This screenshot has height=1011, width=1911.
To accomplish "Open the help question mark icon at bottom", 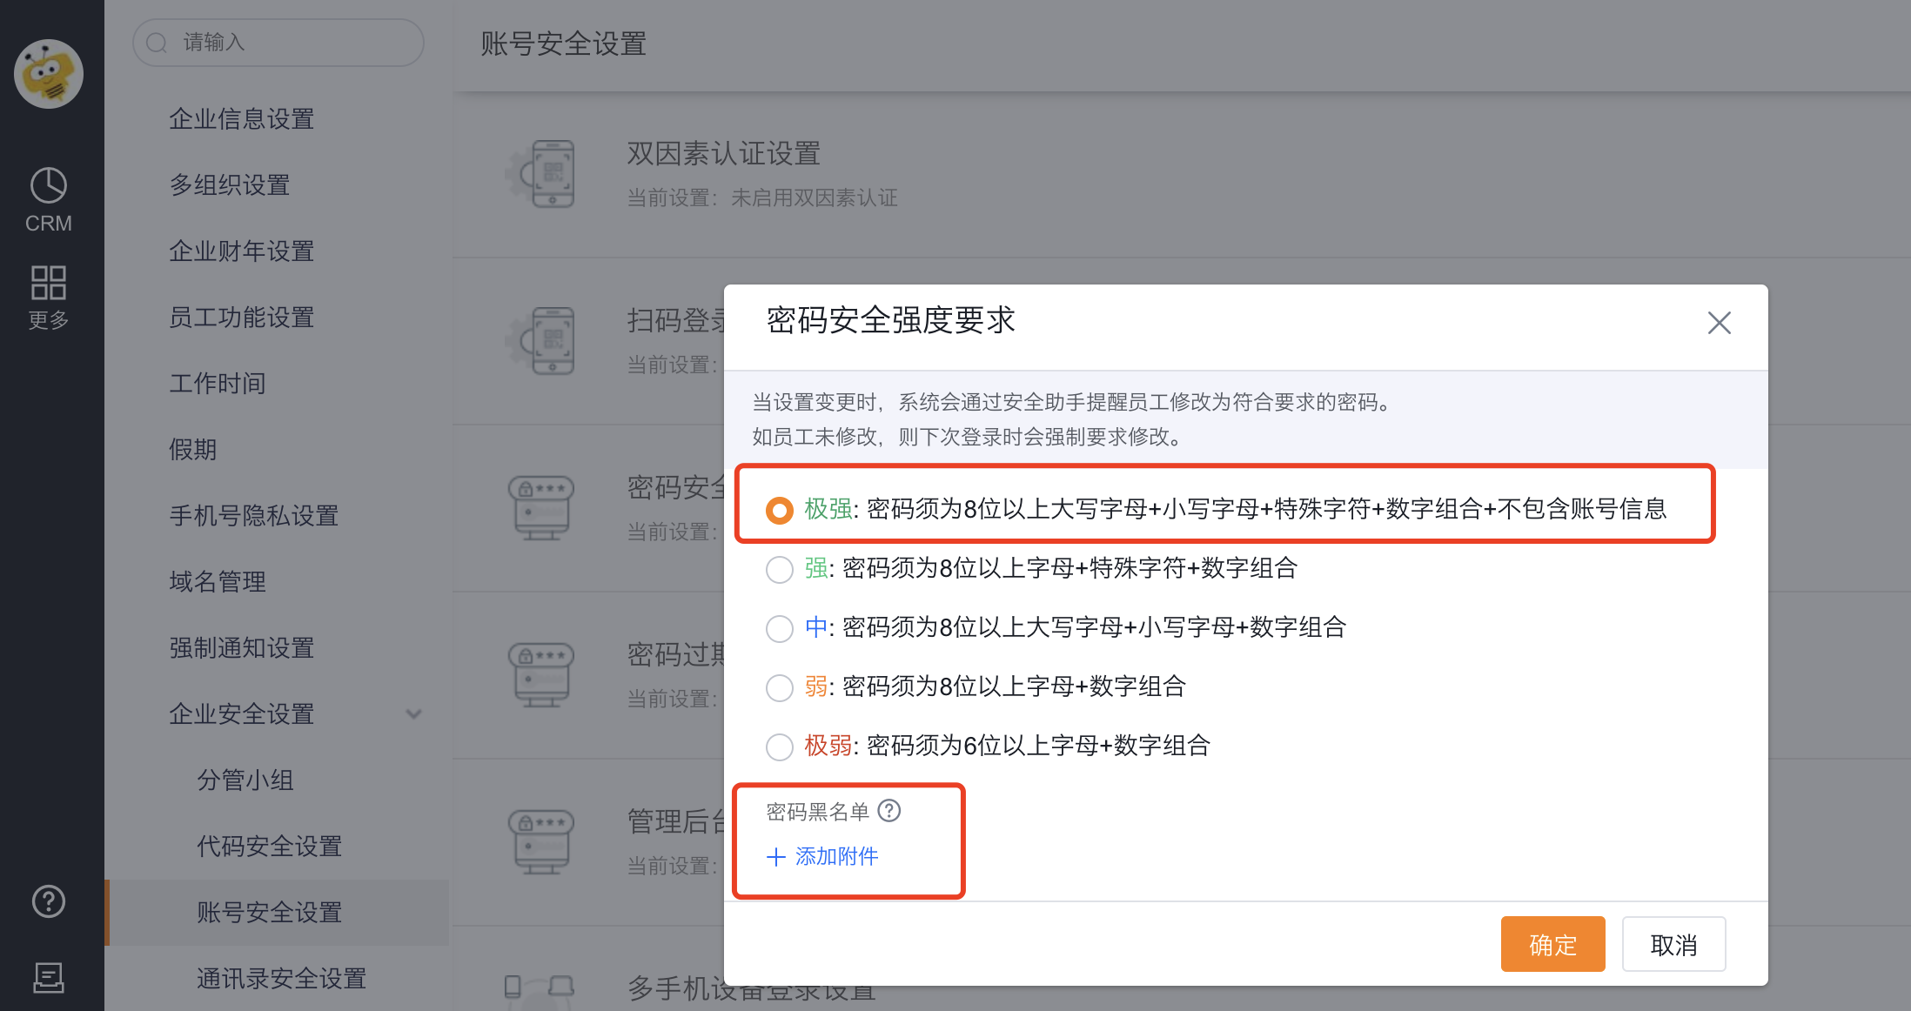I will [x=48, y=901].
